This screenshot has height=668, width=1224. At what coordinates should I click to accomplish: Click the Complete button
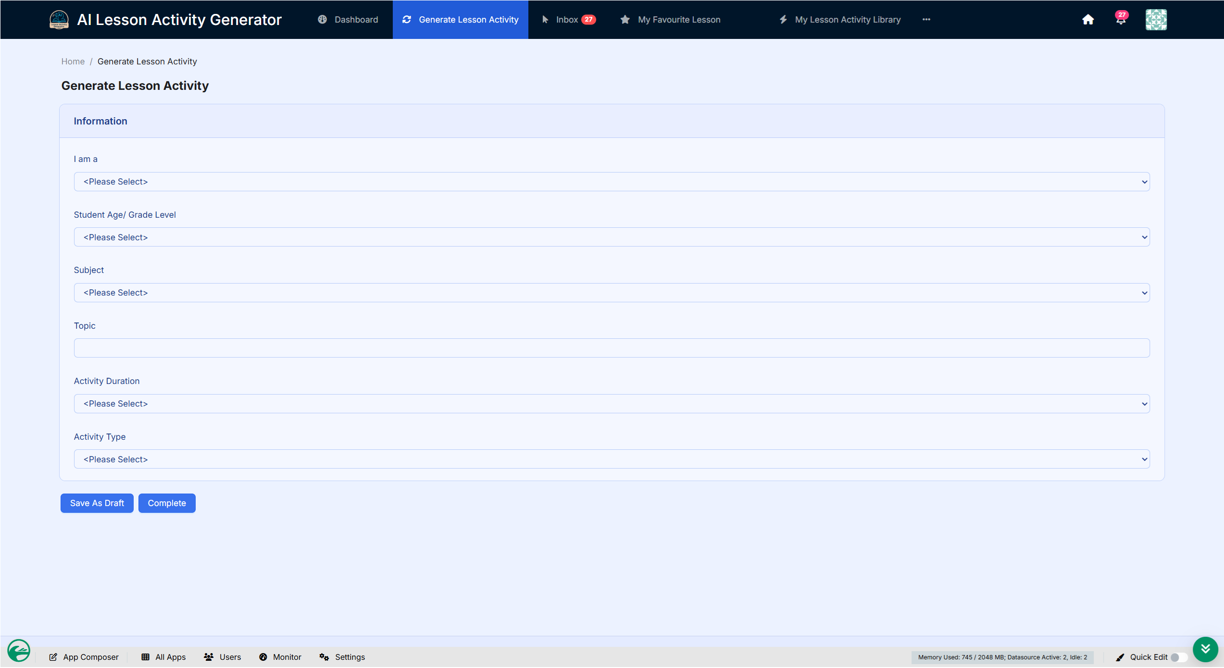167,503
